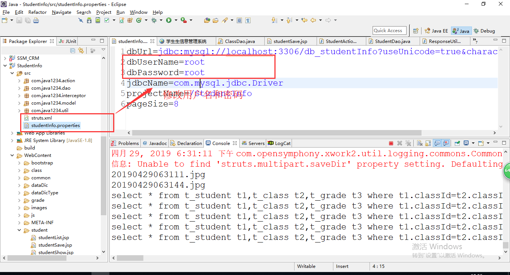Open the Window menu
510x275 pixels.
[139, 12]
